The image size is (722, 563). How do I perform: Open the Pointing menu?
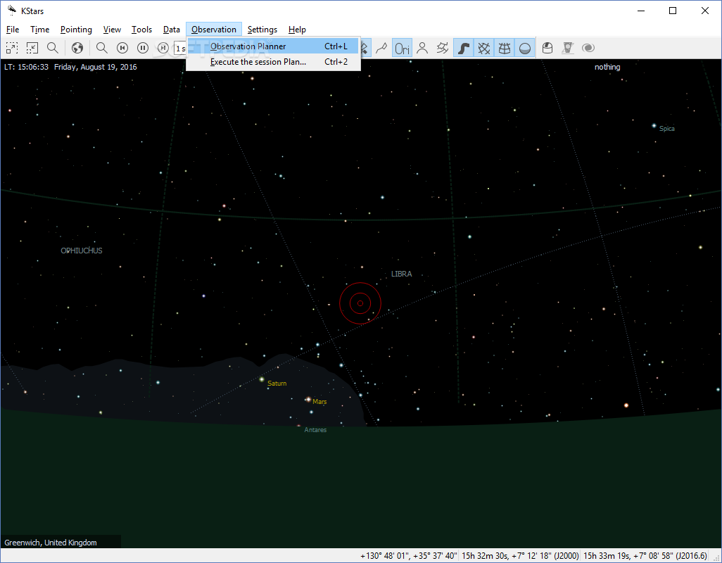[76, 30]
